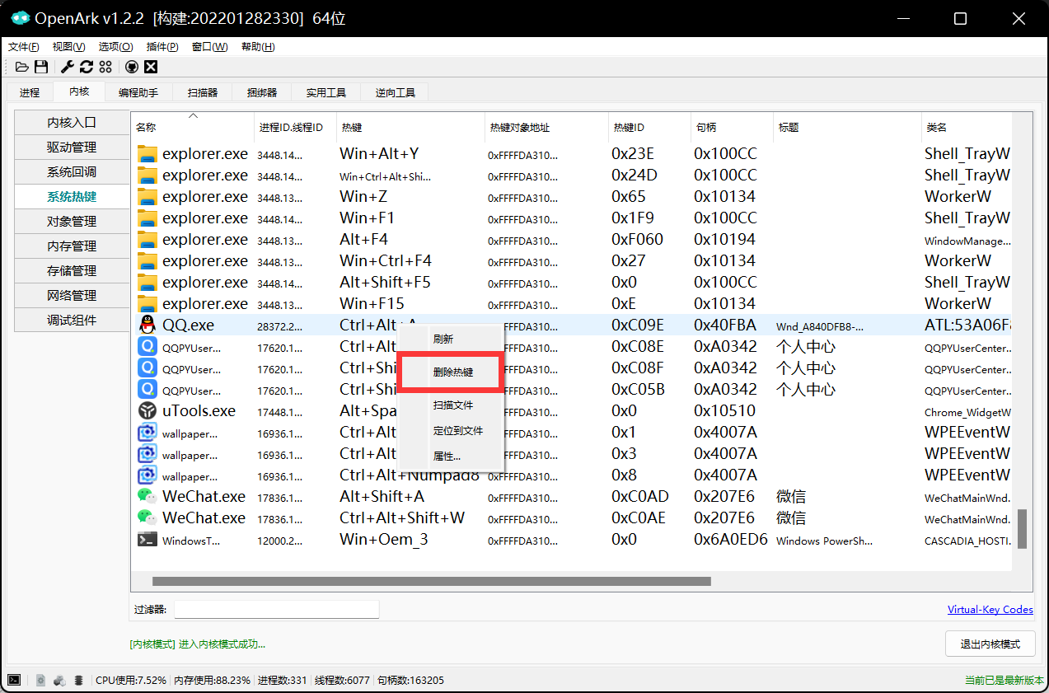The width and height of the screenshot is (1049, 693).
Task: Select 属性... in the context menu
Action: [447, 456]
